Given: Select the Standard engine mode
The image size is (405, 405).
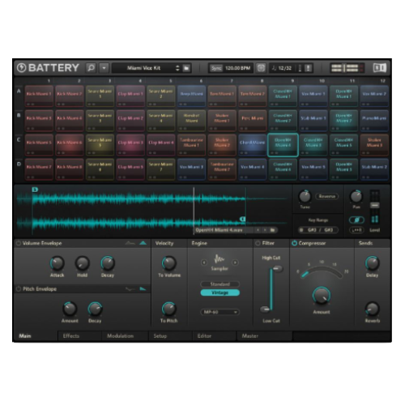Looking at the screenshot, I should [x=220, y=284].
